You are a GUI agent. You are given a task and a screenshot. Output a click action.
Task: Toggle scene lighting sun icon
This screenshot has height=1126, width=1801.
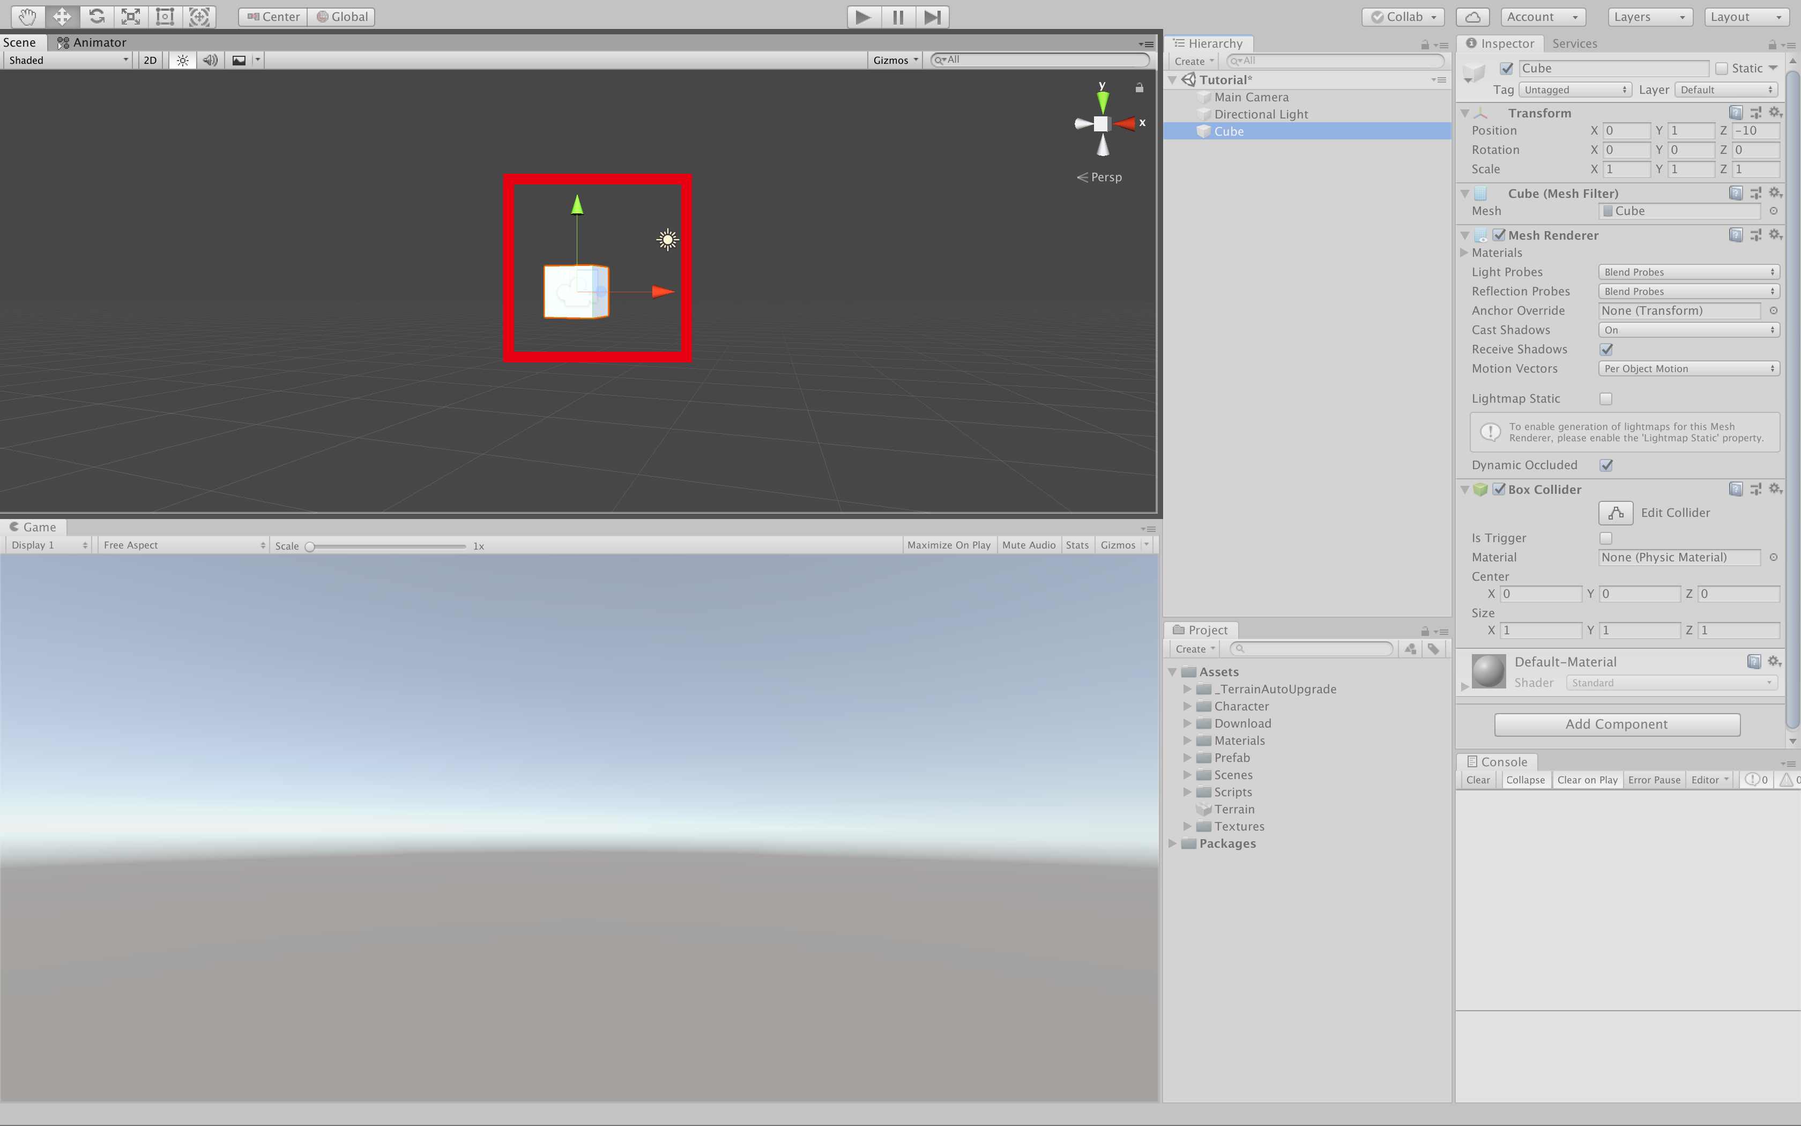(182, 60)
